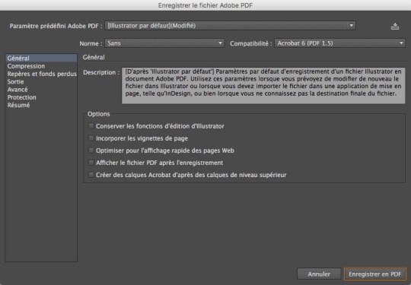Screen dimensions: 411x285
Task: Check Incorporer les vignettes de page
Action: (x=91, y=138)
